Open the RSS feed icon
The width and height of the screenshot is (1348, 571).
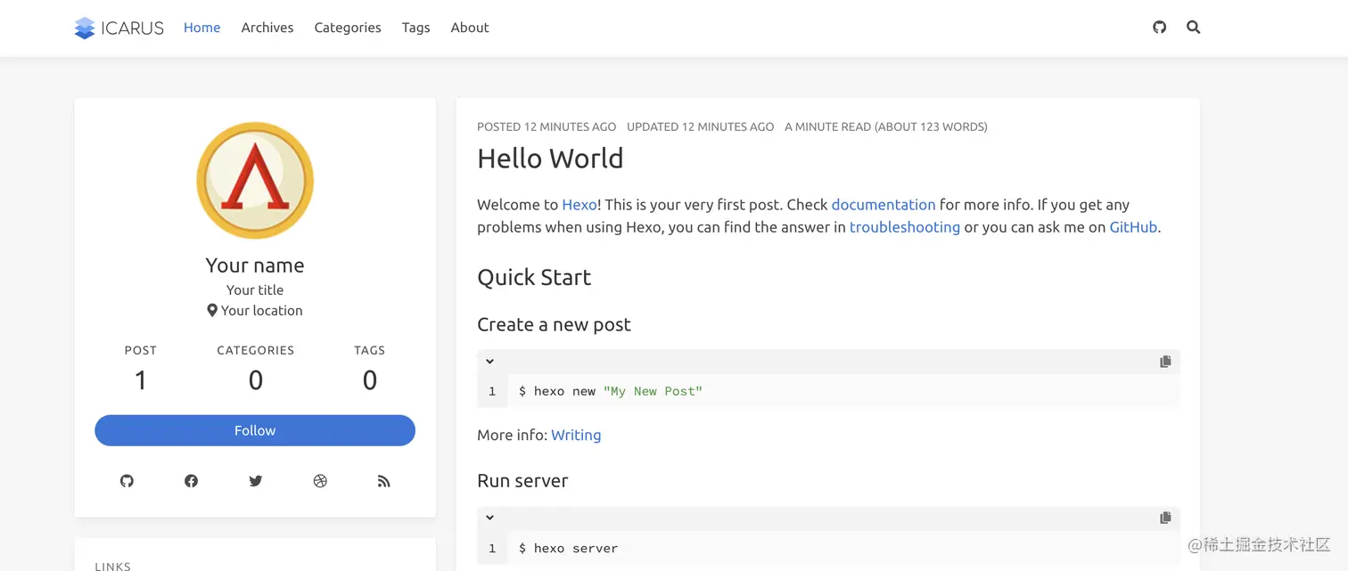[x=384, y=481]
